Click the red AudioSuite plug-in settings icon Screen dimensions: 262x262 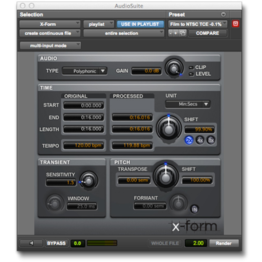click(236, 23)
